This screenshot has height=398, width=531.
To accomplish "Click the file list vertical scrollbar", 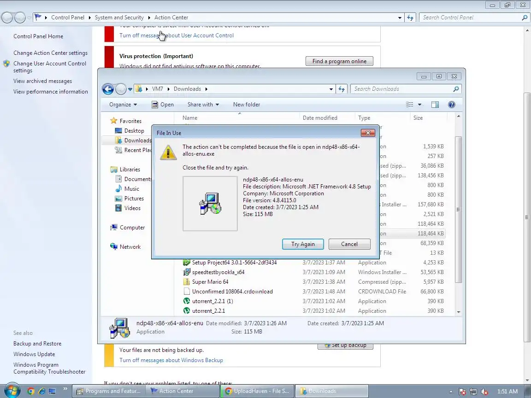I will (x=459, y=210).
